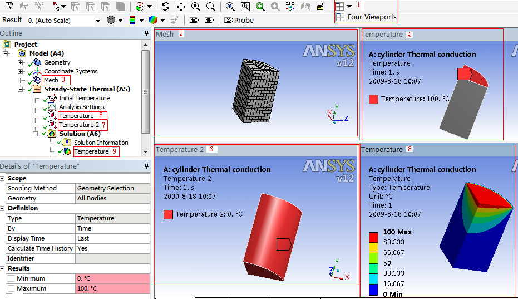Open the selection mode dropdown arrow
Viewport: 518px width, 299px height.
coord(64,6)
